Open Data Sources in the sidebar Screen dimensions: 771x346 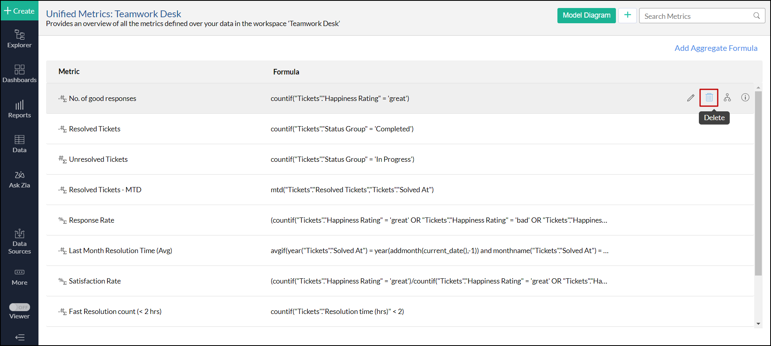(x=19, y=241)
